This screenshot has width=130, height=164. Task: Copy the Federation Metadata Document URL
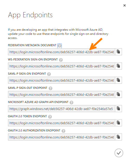pyautogui.click(x=118, y=52)
